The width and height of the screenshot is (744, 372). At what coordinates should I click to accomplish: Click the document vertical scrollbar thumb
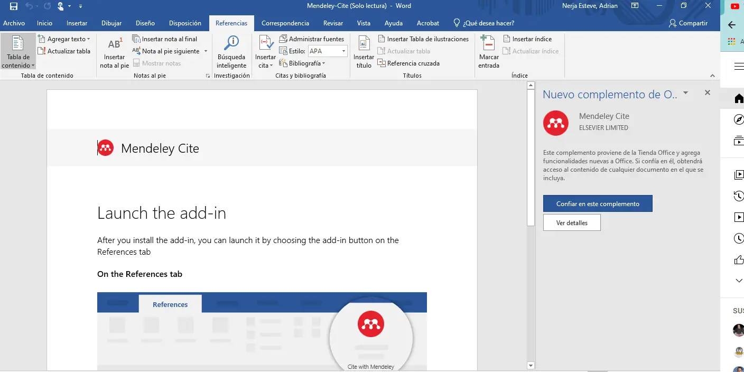coord(531,157)
